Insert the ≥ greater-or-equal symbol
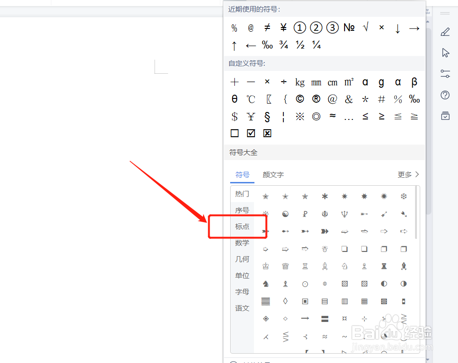The width and height of the screenshot is (458, 363). tap(382, 116)
